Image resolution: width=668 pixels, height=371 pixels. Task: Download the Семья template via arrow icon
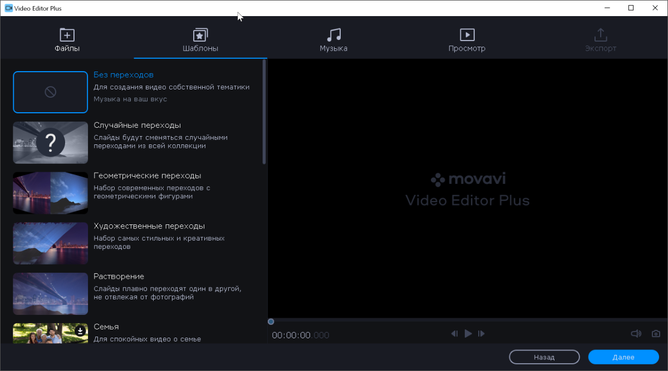coord(80,331)
